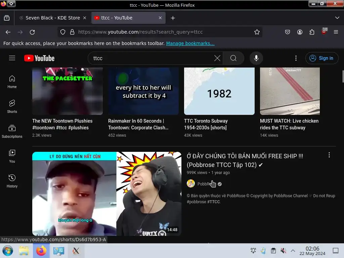344x258 pixels.
Task: Toggle the muted volume tray icon
Action: tap(284, 251)
